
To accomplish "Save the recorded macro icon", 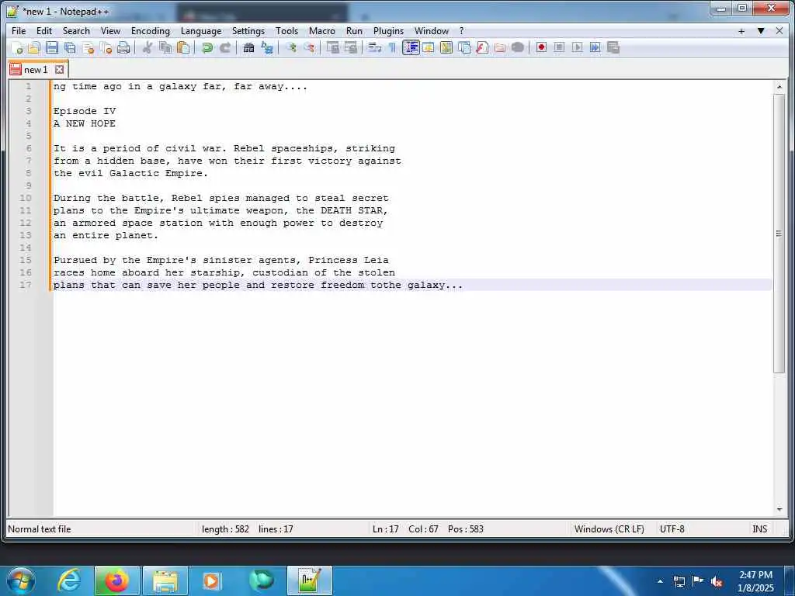I will [x=613, y=47].
